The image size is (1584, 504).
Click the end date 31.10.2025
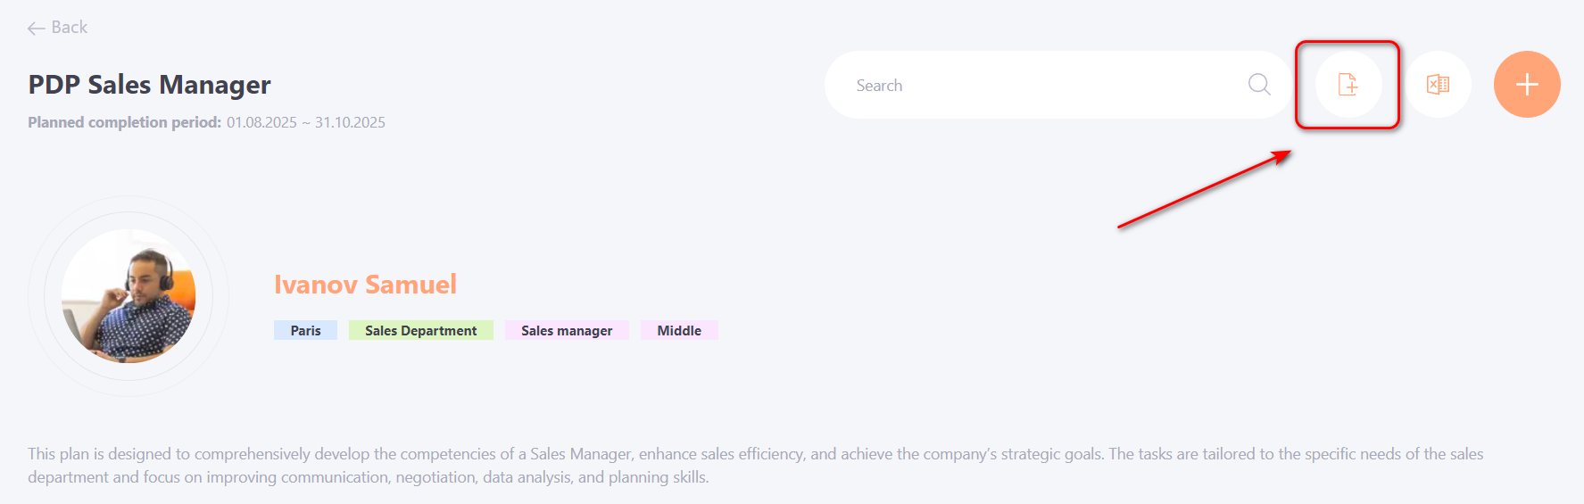(x=350, y=122)
